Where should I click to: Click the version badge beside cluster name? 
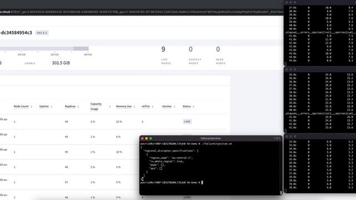(42, 33)
